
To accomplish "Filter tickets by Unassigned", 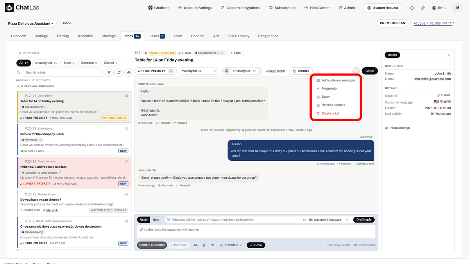I will pos(46,63).
